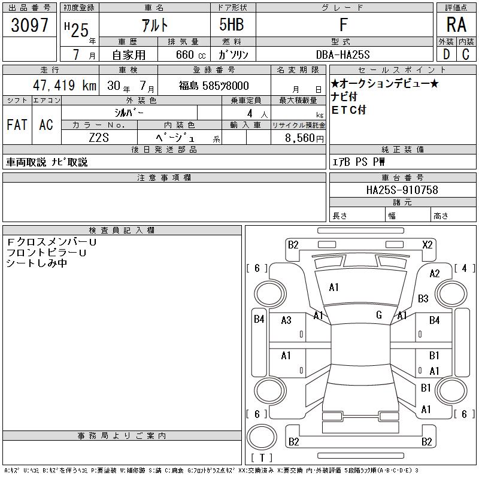The image size is (479, 479).
Task: Click the X2 damage mark on the car diagram
Action: pos(428,244)
